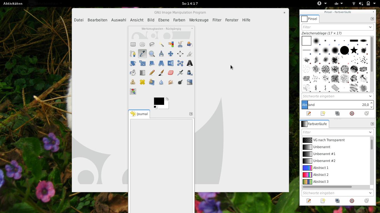Select the Select by Color tool
The image size is (380, 213).
click(x=171, y=44)
